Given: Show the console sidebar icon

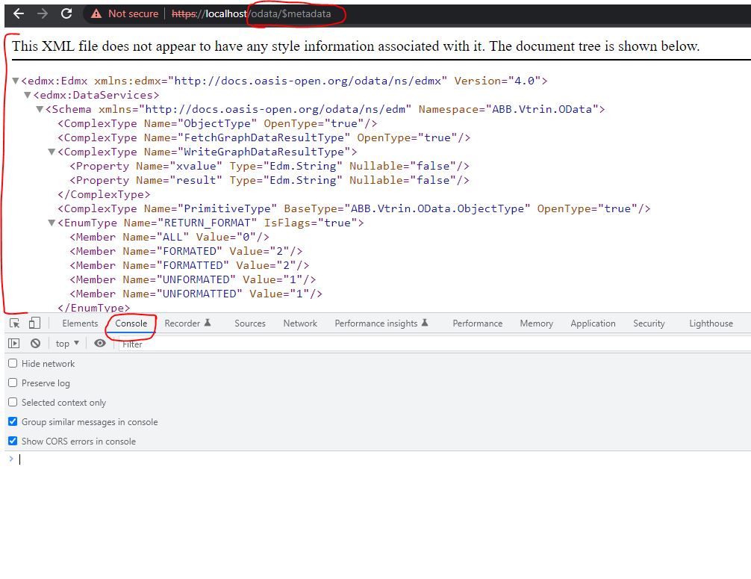Looking at the screenshot, I should (x=14, y=343).
